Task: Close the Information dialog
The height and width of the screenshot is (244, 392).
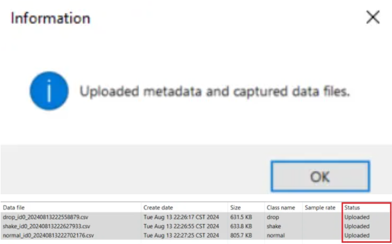Action: click(373, 18)
